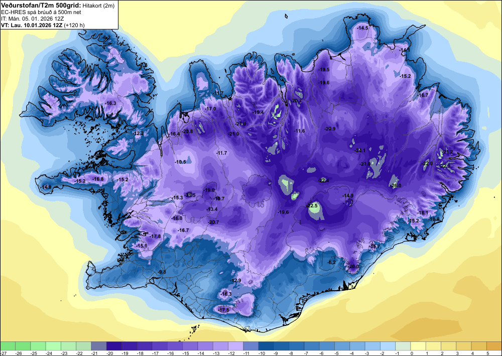
Task: Click the -21.2 temperature value
Action: tap(448, 152)
